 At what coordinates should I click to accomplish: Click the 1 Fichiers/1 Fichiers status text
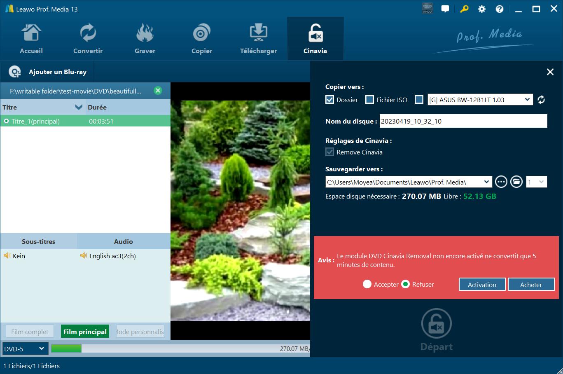(31, 366)
